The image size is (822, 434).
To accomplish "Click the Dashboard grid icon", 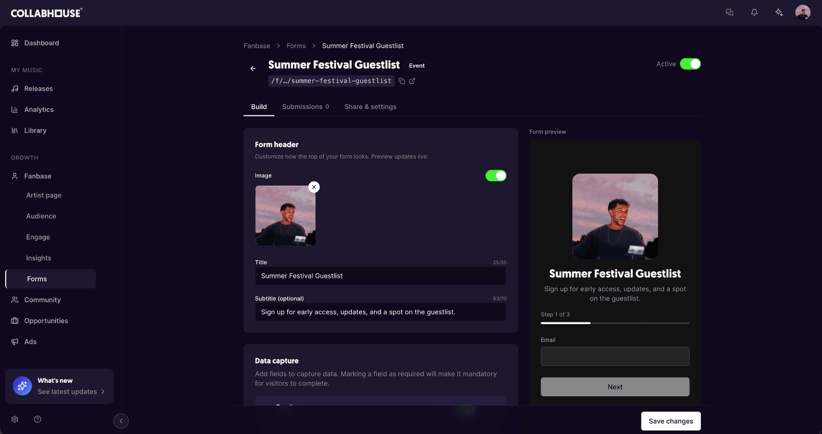I will [15, 43].
